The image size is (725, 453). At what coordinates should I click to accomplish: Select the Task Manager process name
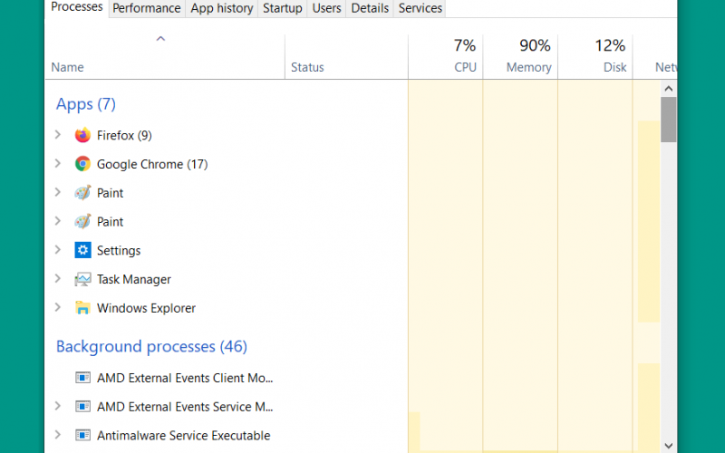(x=134, y=279)
